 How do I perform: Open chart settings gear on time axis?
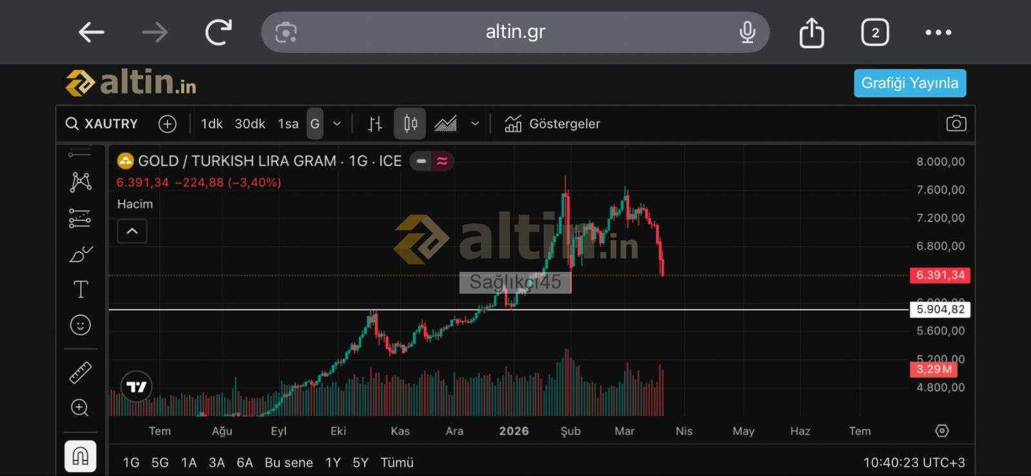click(942, 431)
